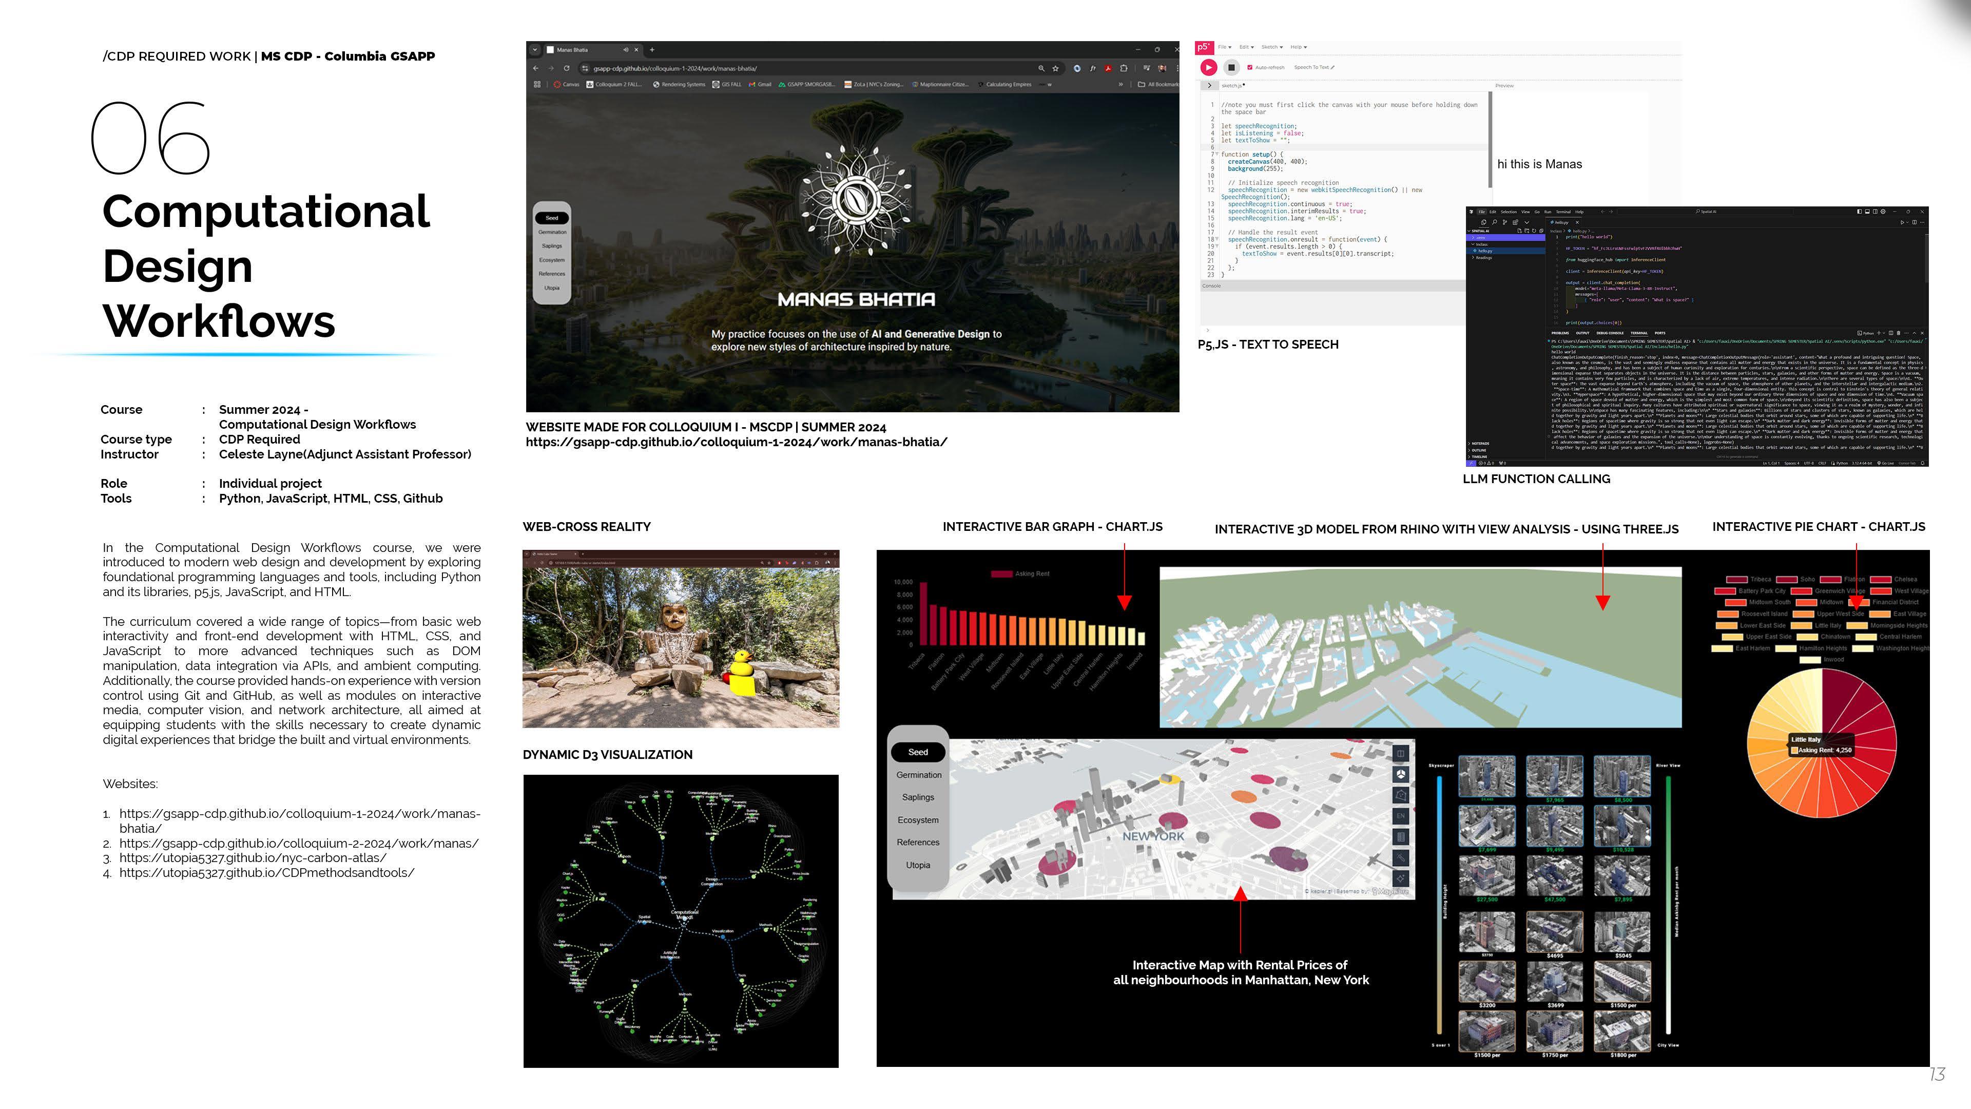This screenshot has height=1109, width=1971.
Task: Open the p5.js Help menu
Action: 1299,47
